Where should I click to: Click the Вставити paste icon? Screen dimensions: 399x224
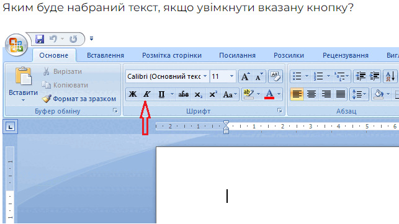(x=23, y=76)
